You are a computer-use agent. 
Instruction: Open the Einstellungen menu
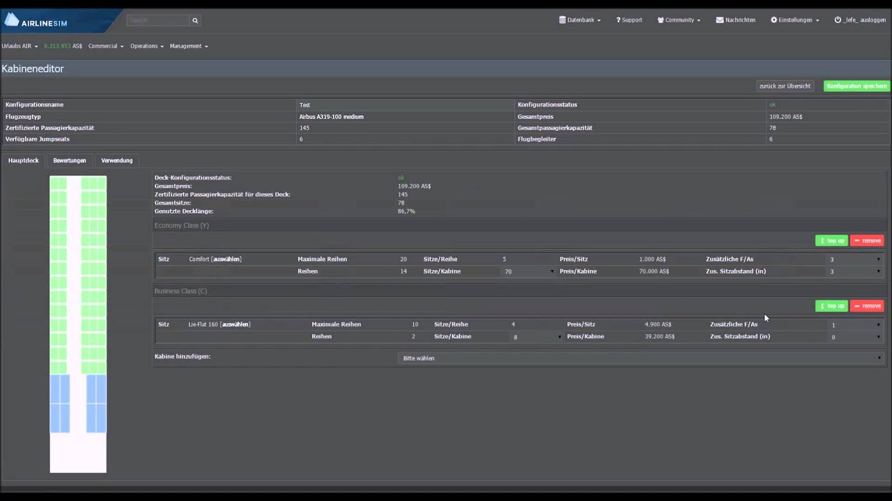click(x=795, y=20)
